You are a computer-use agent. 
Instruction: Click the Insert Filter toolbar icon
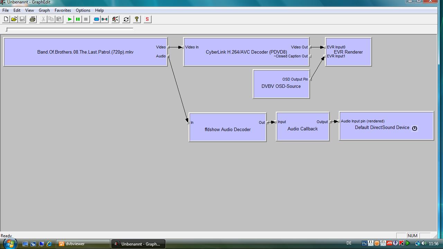pos(97,19)
